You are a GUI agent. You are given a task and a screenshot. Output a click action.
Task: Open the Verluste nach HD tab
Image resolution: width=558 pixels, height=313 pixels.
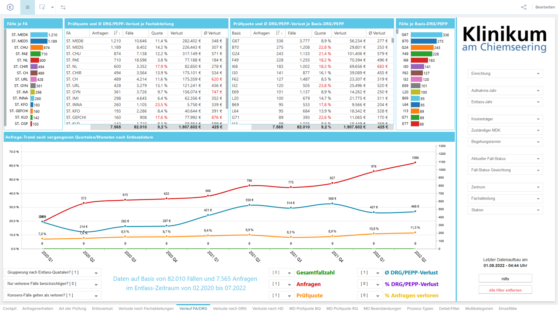coord(268,309)
